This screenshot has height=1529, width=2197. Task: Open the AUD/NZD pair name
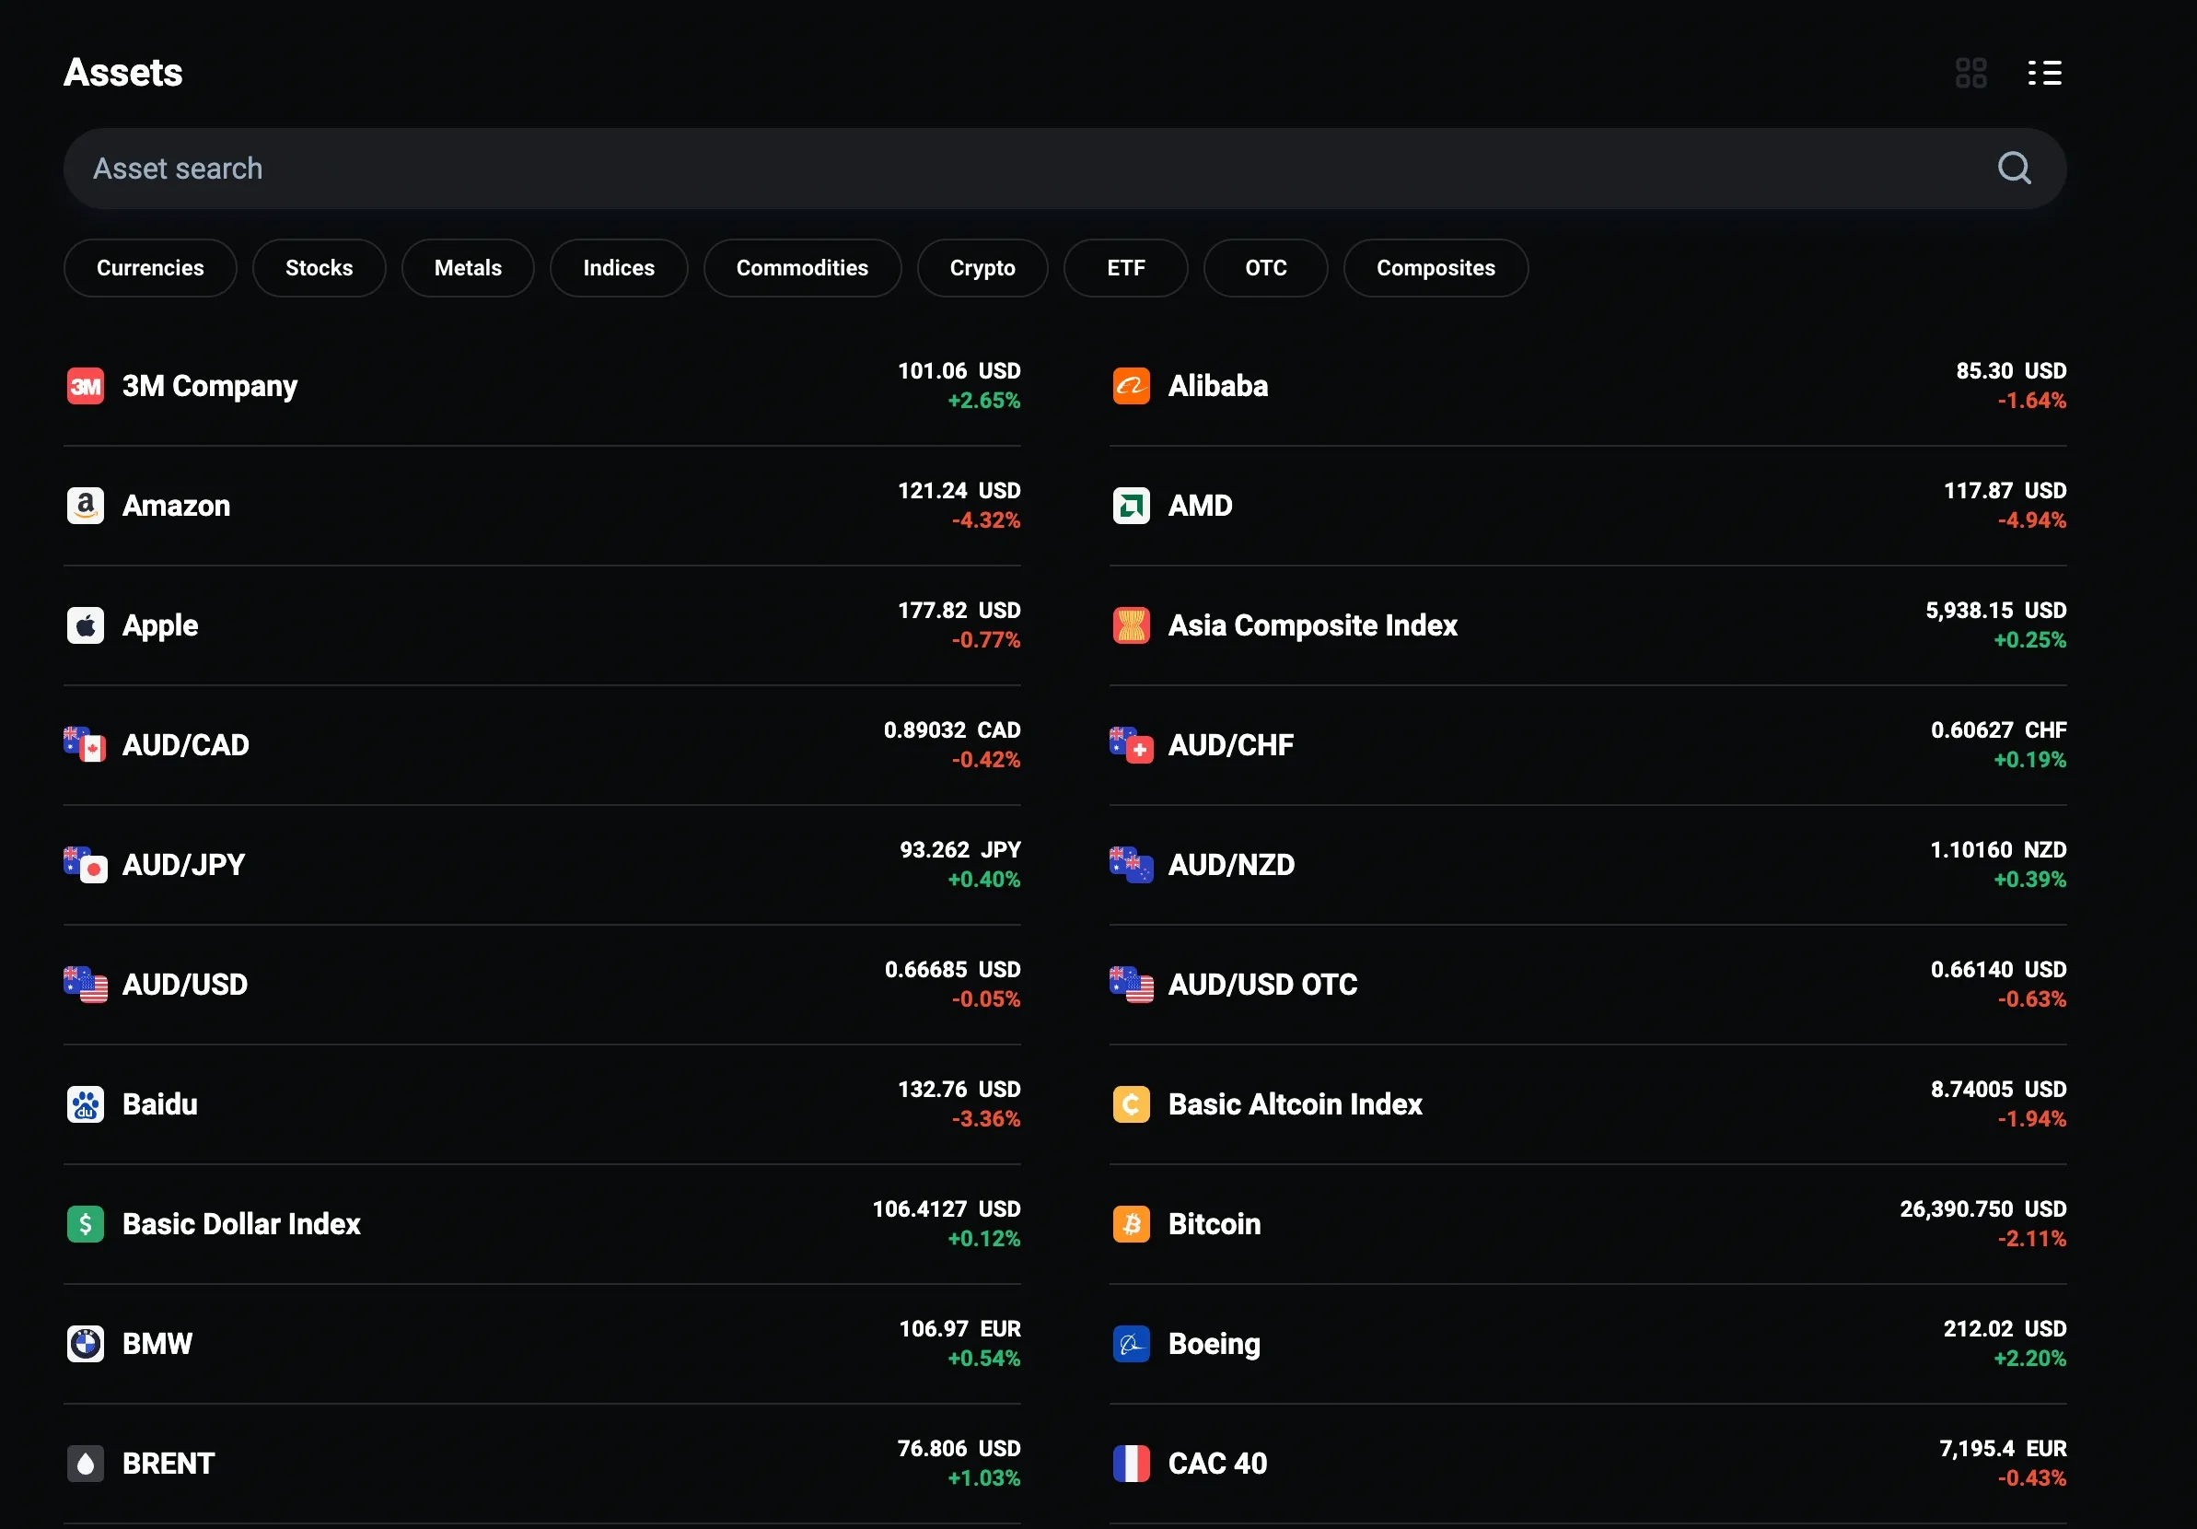[1231, 865]
